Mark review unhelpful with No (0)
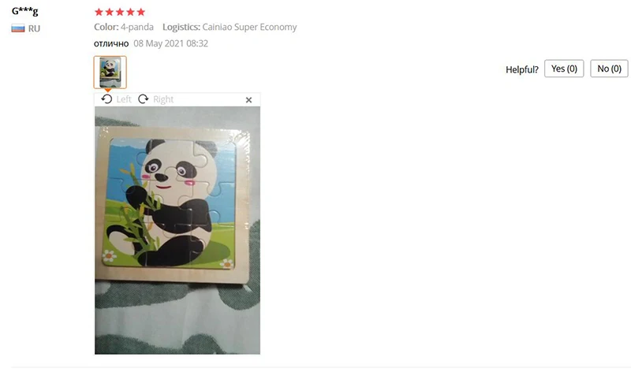This screenshot has height=372, width=631. point(609,69)
